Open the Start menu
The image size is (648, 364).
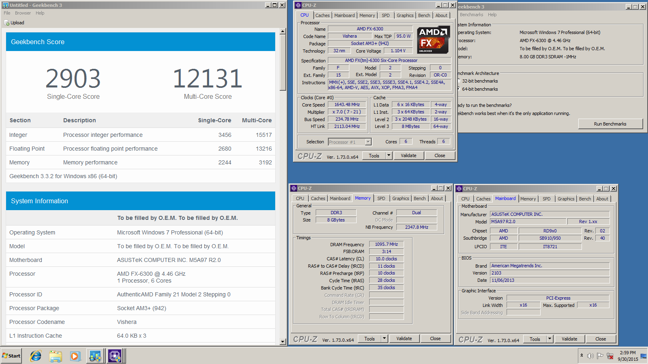point(11,356)
